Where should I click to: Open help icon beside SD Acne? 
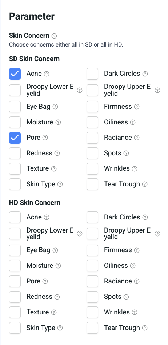[47, 74]
